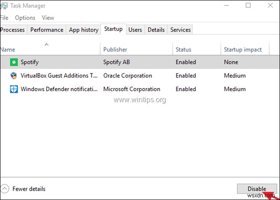Viewport: 280px width, 200px height.
Task: Open the File menu
Action: (x=4, y=18)
